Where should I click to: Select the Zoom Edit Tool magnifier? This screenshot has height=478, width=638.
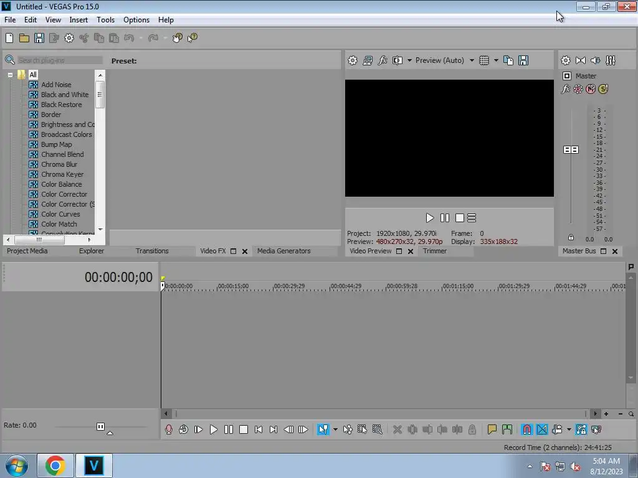click(377, 429)
